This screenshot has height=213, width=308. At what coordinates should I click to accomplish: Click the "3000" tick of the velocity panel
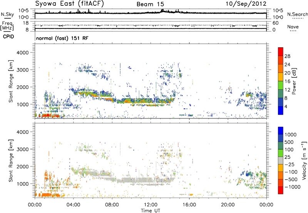click(22, 149)
